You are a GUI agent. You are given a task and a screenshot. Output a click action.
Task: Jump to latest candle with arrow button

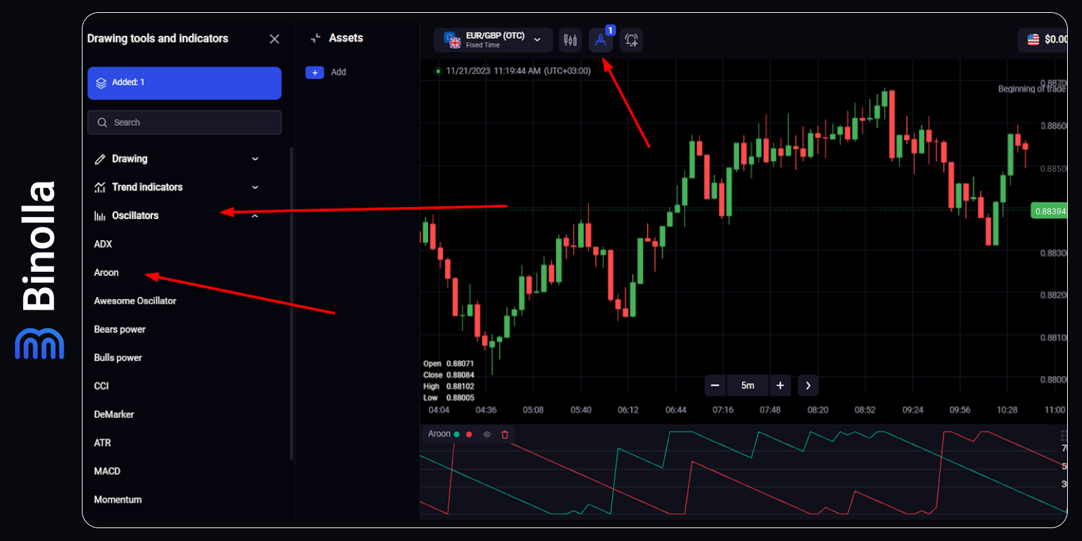pos(808,385)
